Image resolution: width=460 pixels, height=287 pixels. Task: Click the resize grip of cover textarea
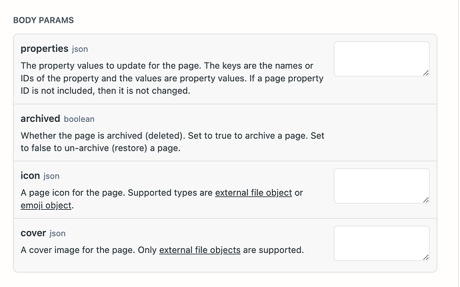point(426,257)
